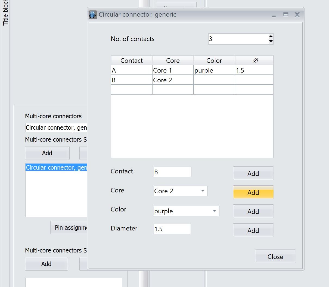
Task: Click the application icon in dialog title bar
Action: [93, 15]
